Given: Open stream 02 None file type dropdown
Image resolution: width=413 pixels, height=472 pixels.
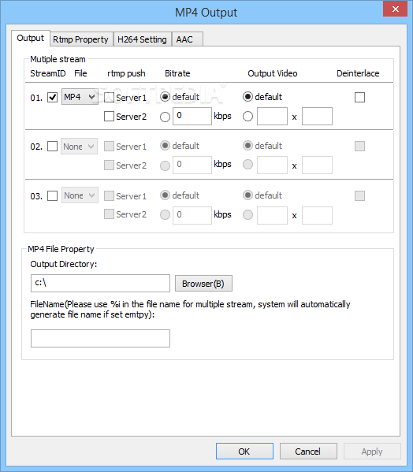Looking at the screenshot, I should tap(79, 147).
